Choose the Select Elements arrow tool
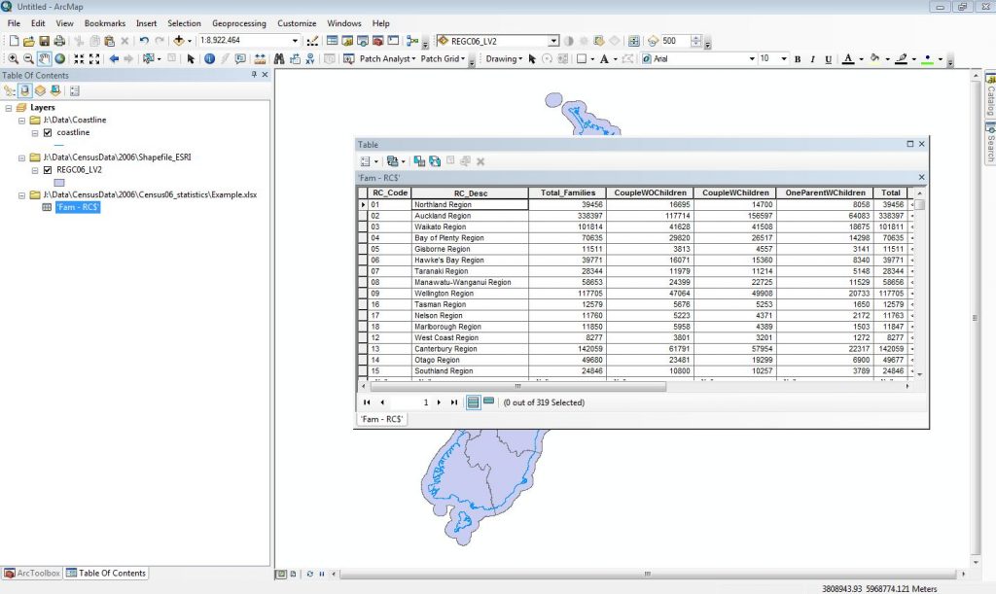Image resolution: width=996 pixels, height=594 pixels. pyautogui.click(x=191, y=59)
